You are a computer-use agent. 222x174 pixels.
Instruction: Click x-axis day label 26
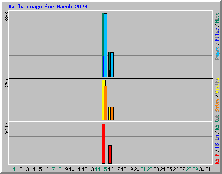pos(176,169)
